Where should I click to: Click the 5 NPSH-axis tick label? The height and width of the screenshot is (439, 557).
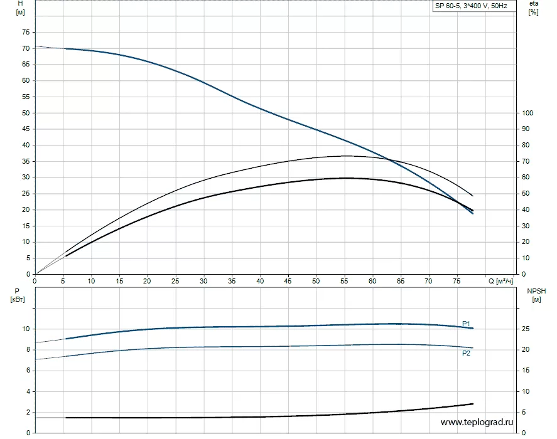pyautogui.click(x=524, y=413)
